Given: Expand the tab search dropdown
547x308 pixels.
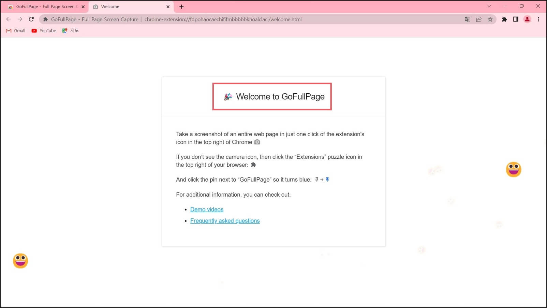Looking at the screenshot, I should pos(489,6).
